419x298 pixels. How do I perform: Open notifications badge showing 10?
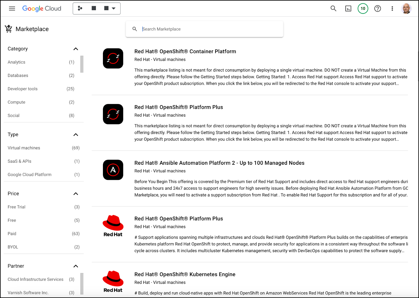tap(363, 9)
